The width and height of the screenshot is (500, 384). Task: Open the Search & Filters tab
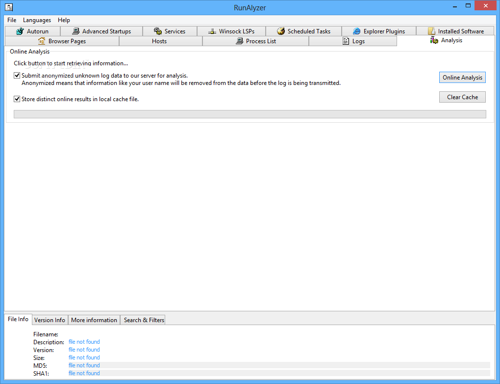tap(144, 320)
